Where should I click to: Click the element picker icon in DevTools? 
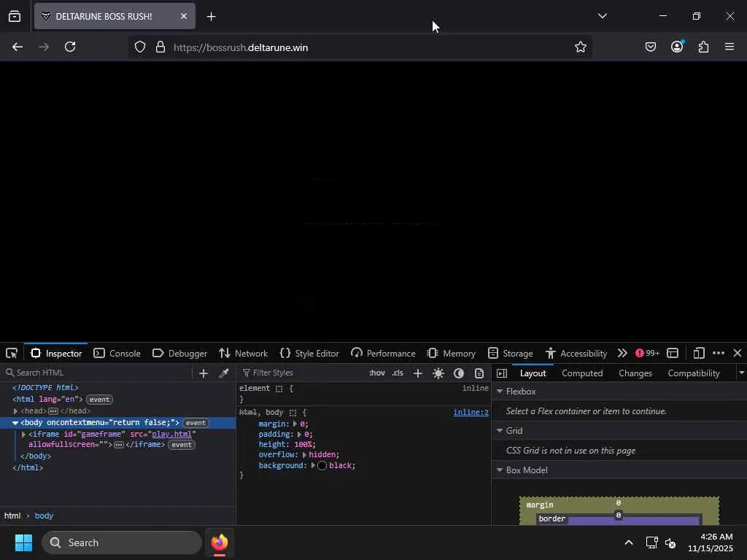coord(12,353)
